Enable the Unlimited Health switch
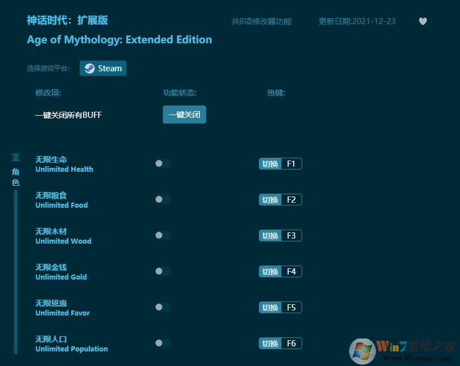Image resolution: width=460 pixels, height=366 pixels. coord(162,163)
